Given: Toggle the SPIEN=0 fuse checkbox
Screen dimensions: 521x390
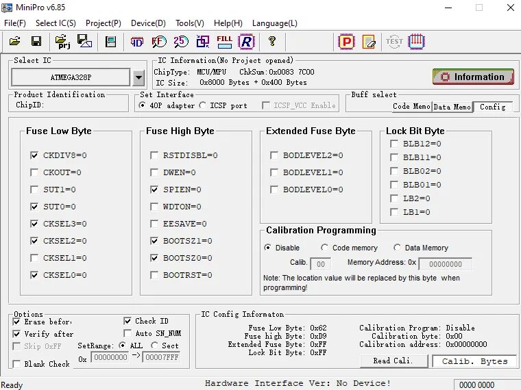Looking at the screenshot, I should point(154,190).
